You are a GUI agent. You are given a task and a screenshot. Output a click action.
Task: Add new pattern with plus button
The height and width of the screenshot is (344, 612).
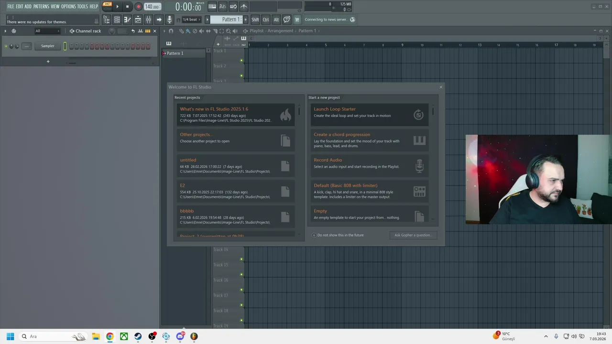tap(246, 20)
